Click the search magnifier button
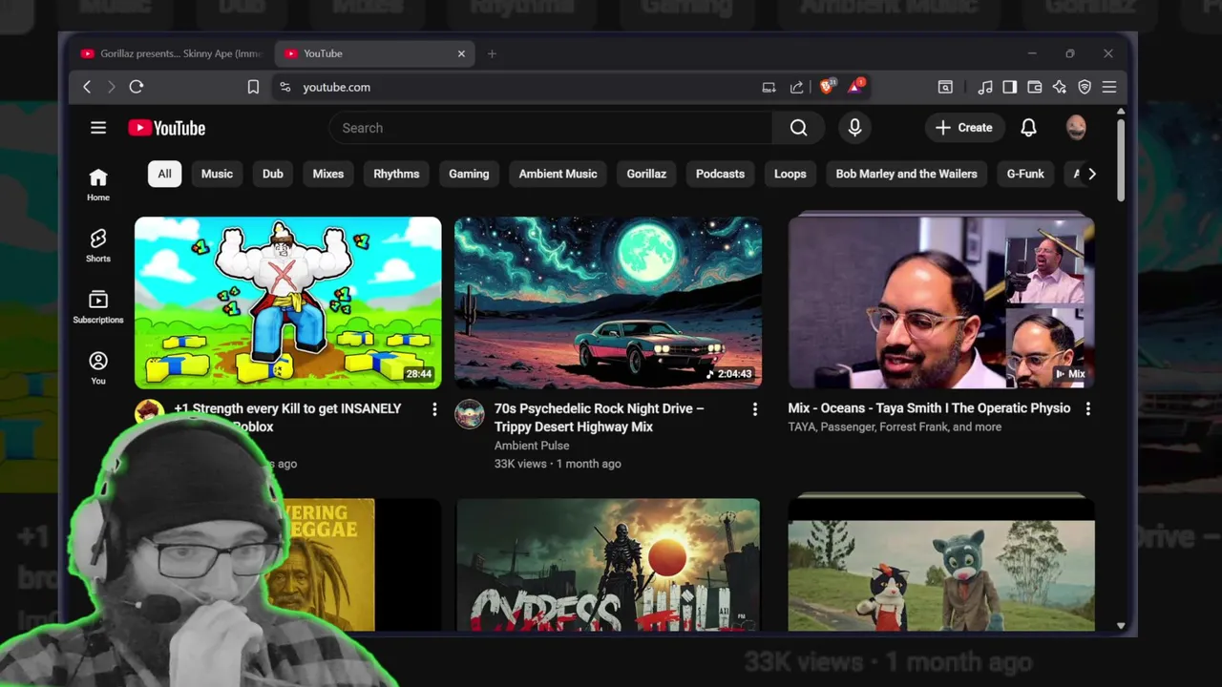Image resolution: width=1222 pixels, height=687 pixels. pyautogui.click(x=799, y=128)
